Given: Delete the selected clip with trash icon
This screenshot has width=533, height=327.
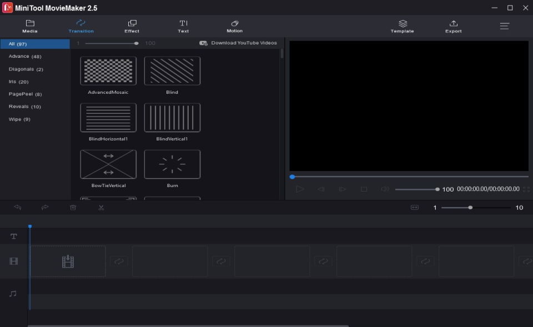Looking at the screenshot, I should (73, 207).
